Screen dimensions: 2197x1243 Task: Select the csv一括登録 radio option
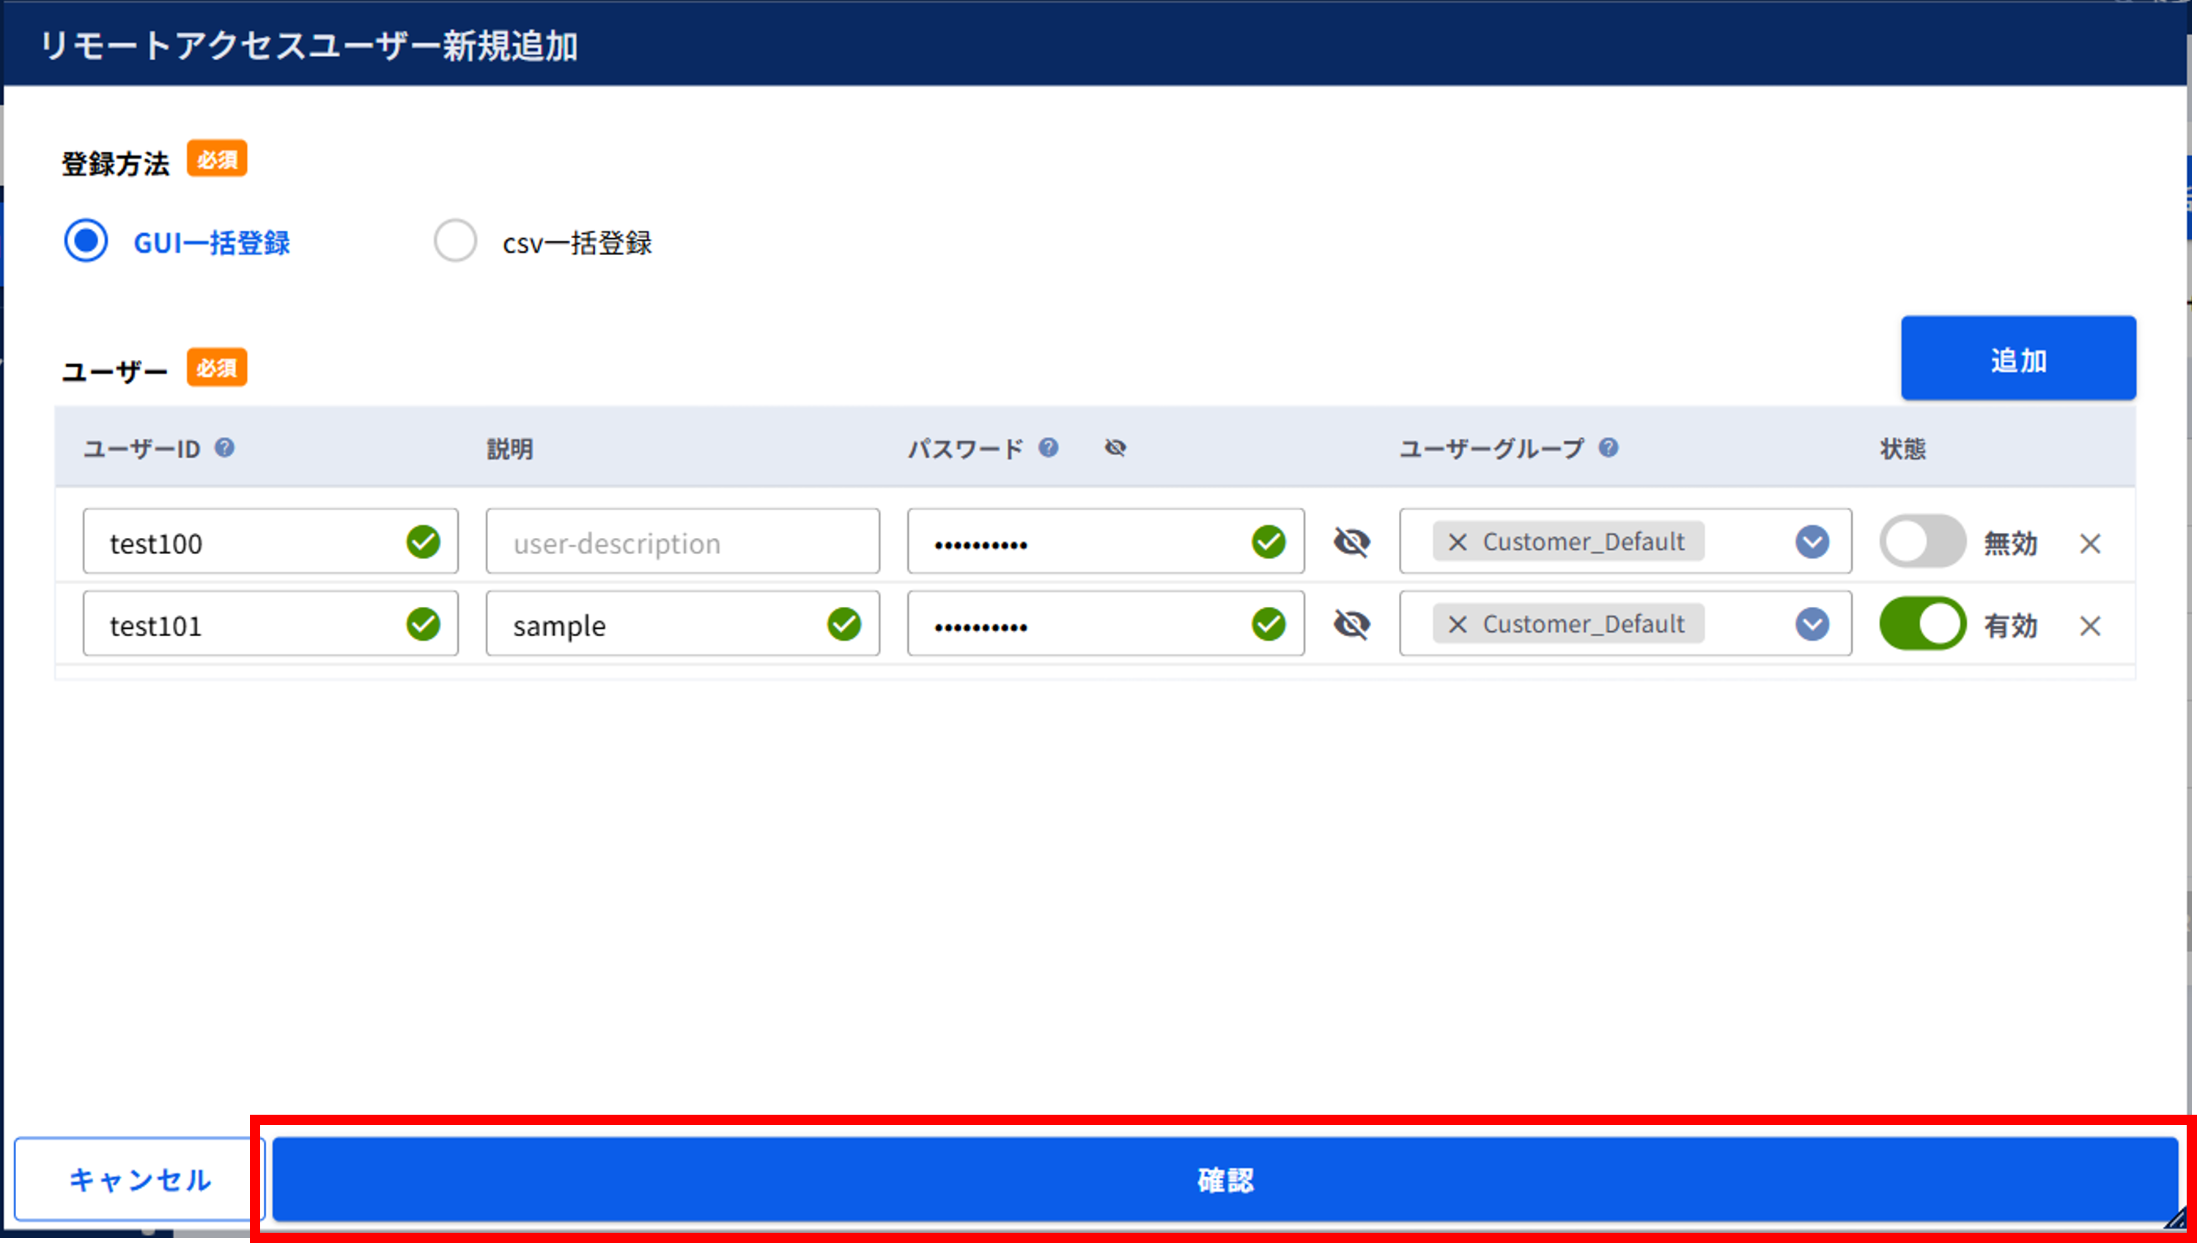[456, 240]
